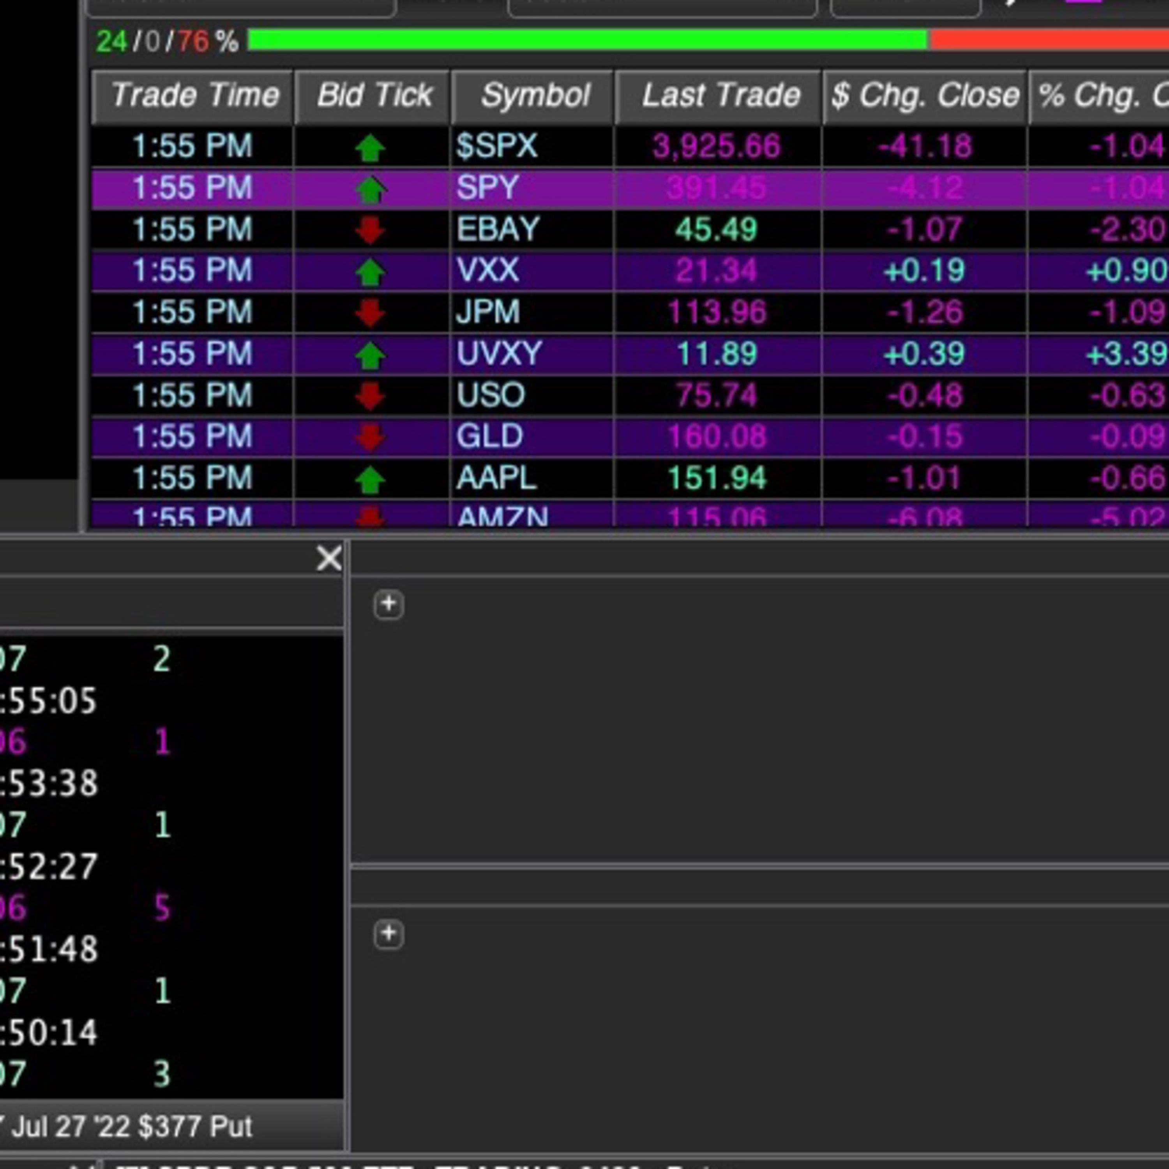This screenshot has height=1169, width=1169.
Task: Click the :50:14 time and sales entry
Action: (48, 1033)
